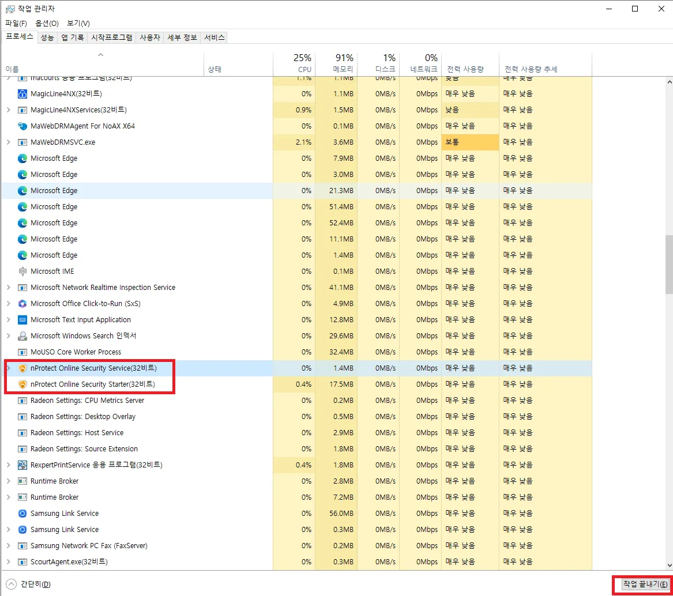The height and width of the screenshot is (596, 673).
Task: Switch to the 시작프로그램 tab
Action: [112, 38]
